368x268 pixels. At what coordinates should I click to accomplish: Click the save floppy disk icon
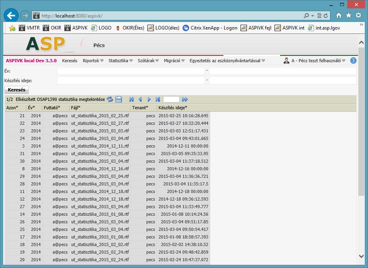119,99
